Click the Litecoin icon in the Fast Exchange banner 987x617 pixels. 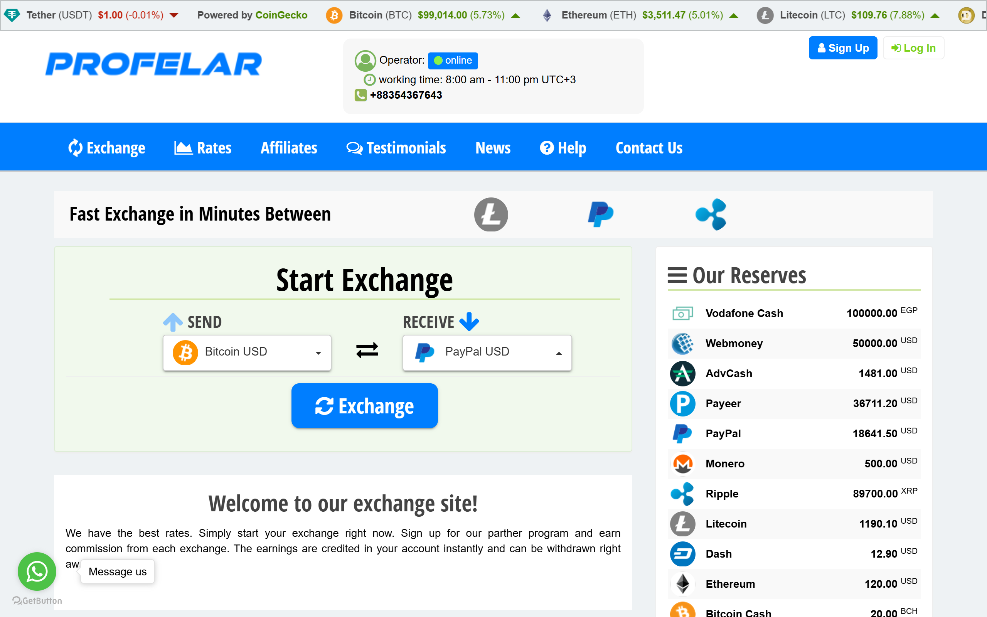pos(491,214)
